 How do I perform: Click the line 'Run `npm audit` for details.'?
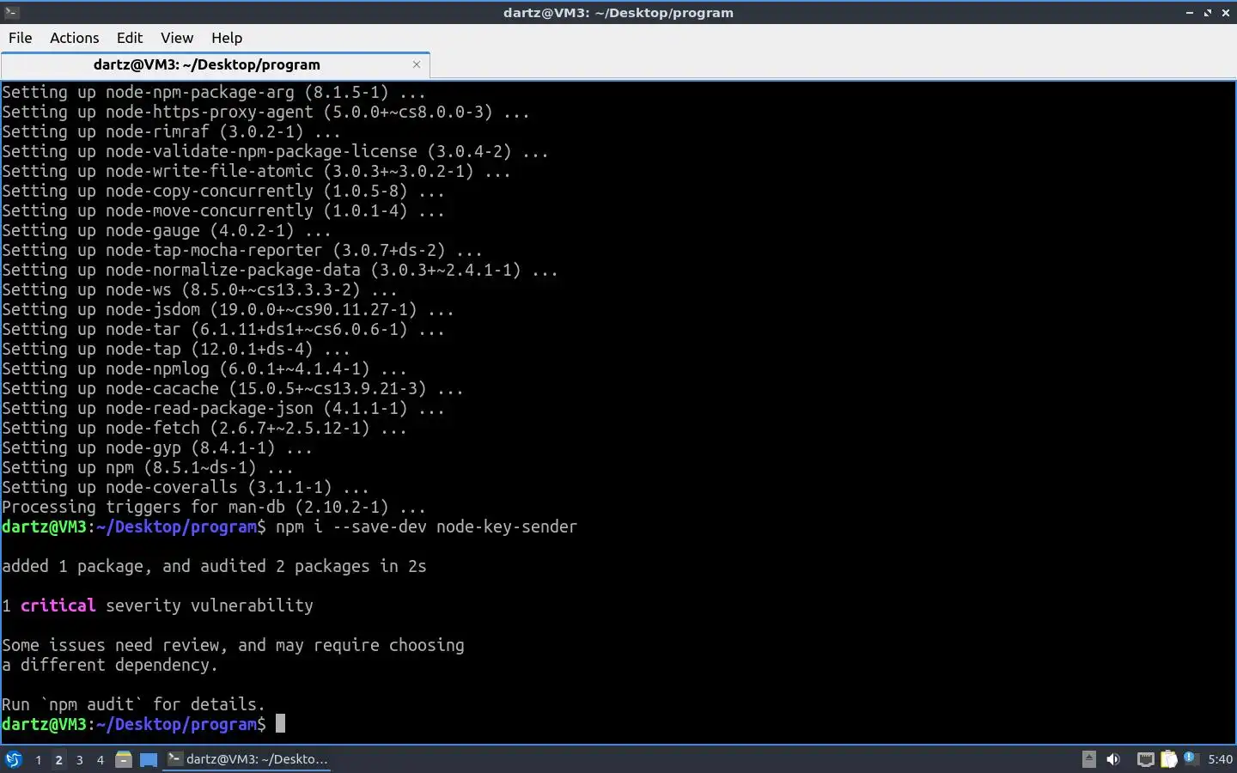pyautogui.click(x=133, y=704)
